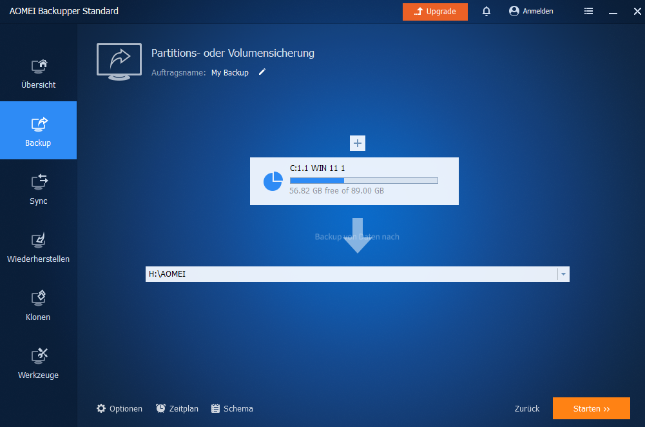Expand the destination path dropdown arrow
The image size is (645, 427).
click(563, 274)
